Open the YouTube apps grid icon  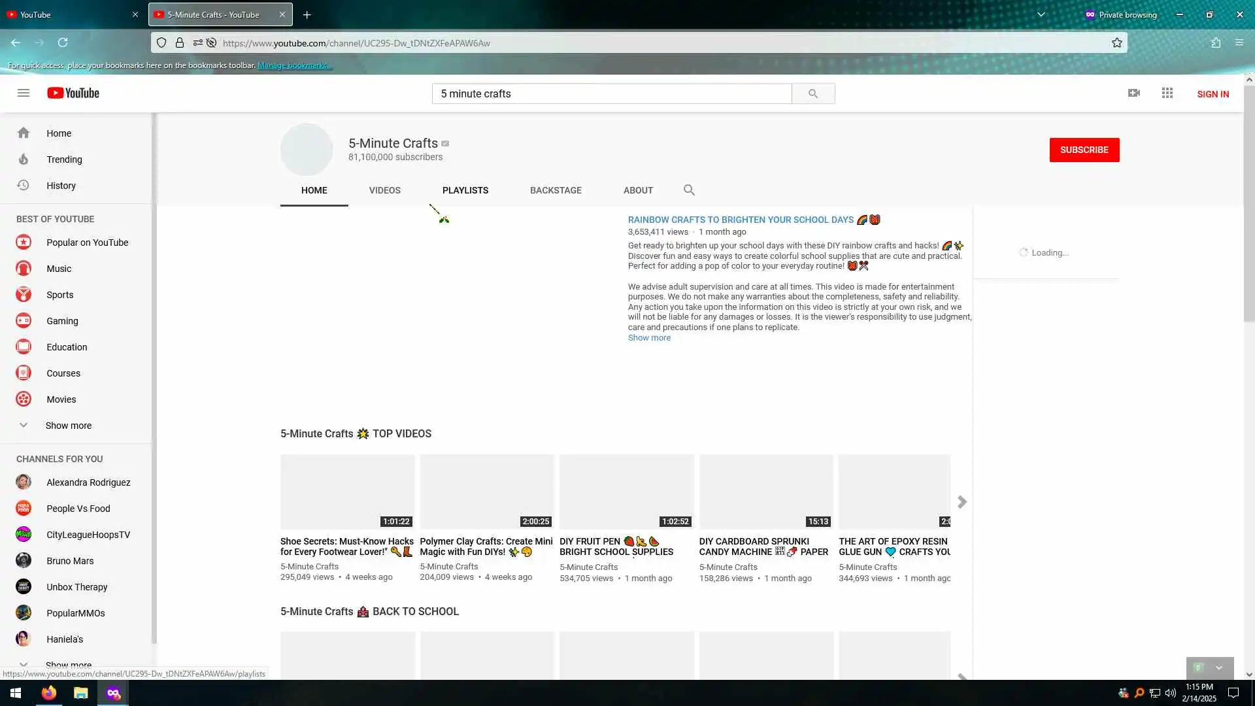point(1167,93)
